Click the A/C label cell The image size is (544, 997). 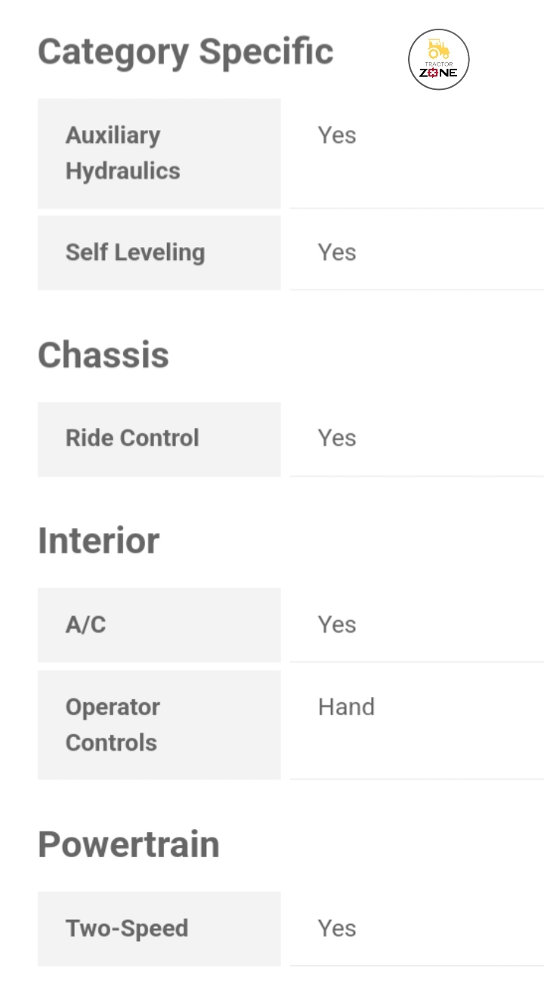pyautogui.click(x=159, y=625)
